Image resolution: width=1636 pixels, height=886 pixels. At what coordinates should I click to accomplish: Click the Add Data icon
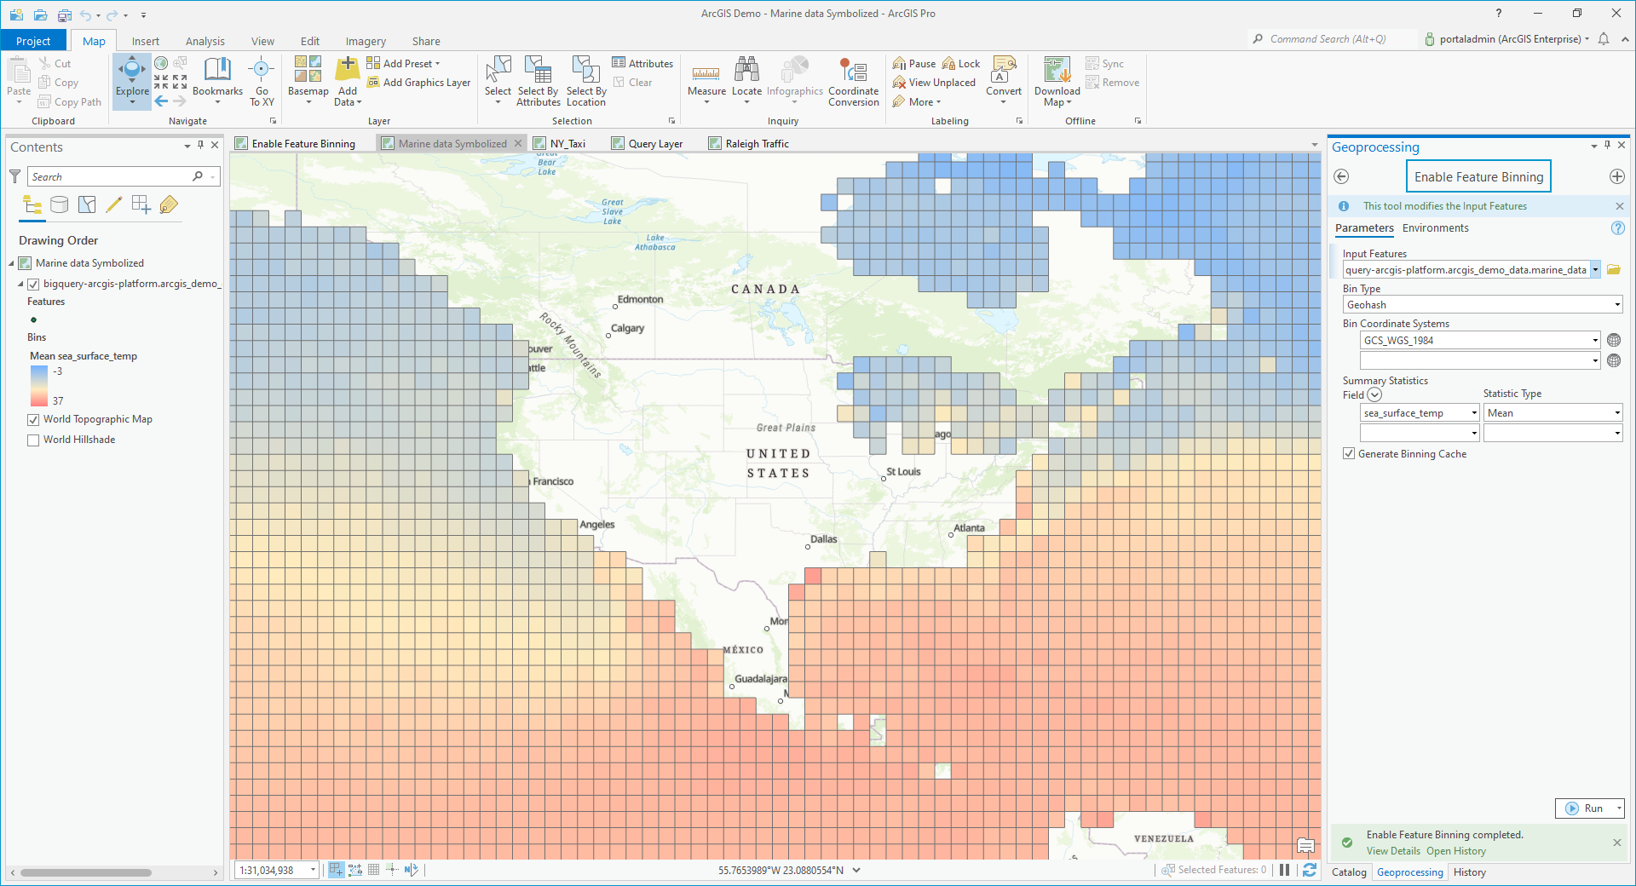tap(347, 70)
